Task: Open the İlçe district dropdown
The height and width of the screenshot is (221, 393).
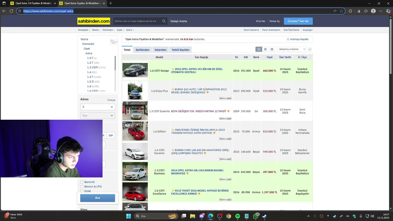Action: click(x=98, y=115)
